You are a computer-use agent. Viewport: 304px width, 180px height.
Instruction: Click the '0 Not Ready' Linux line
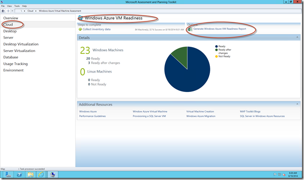(x=97, y=85)
